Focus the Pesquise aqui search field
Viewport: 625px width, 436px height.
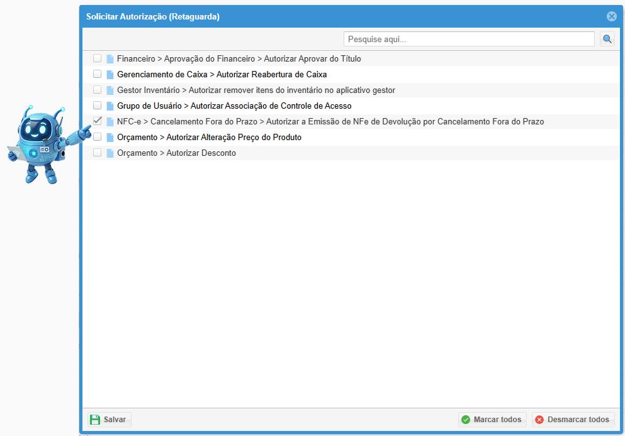468,40
